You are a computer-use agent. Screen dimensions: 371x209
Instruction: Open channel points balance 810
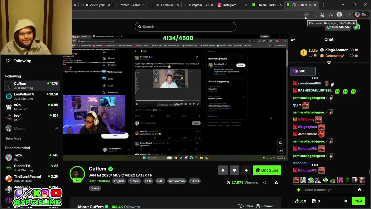[x=300, y=201]
